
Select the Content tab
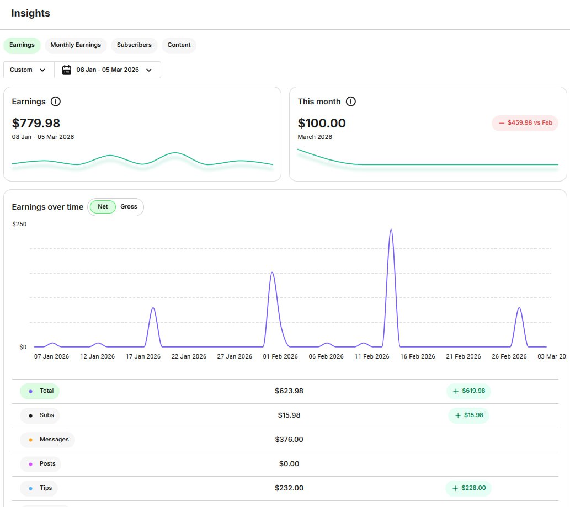click(179, 45)
